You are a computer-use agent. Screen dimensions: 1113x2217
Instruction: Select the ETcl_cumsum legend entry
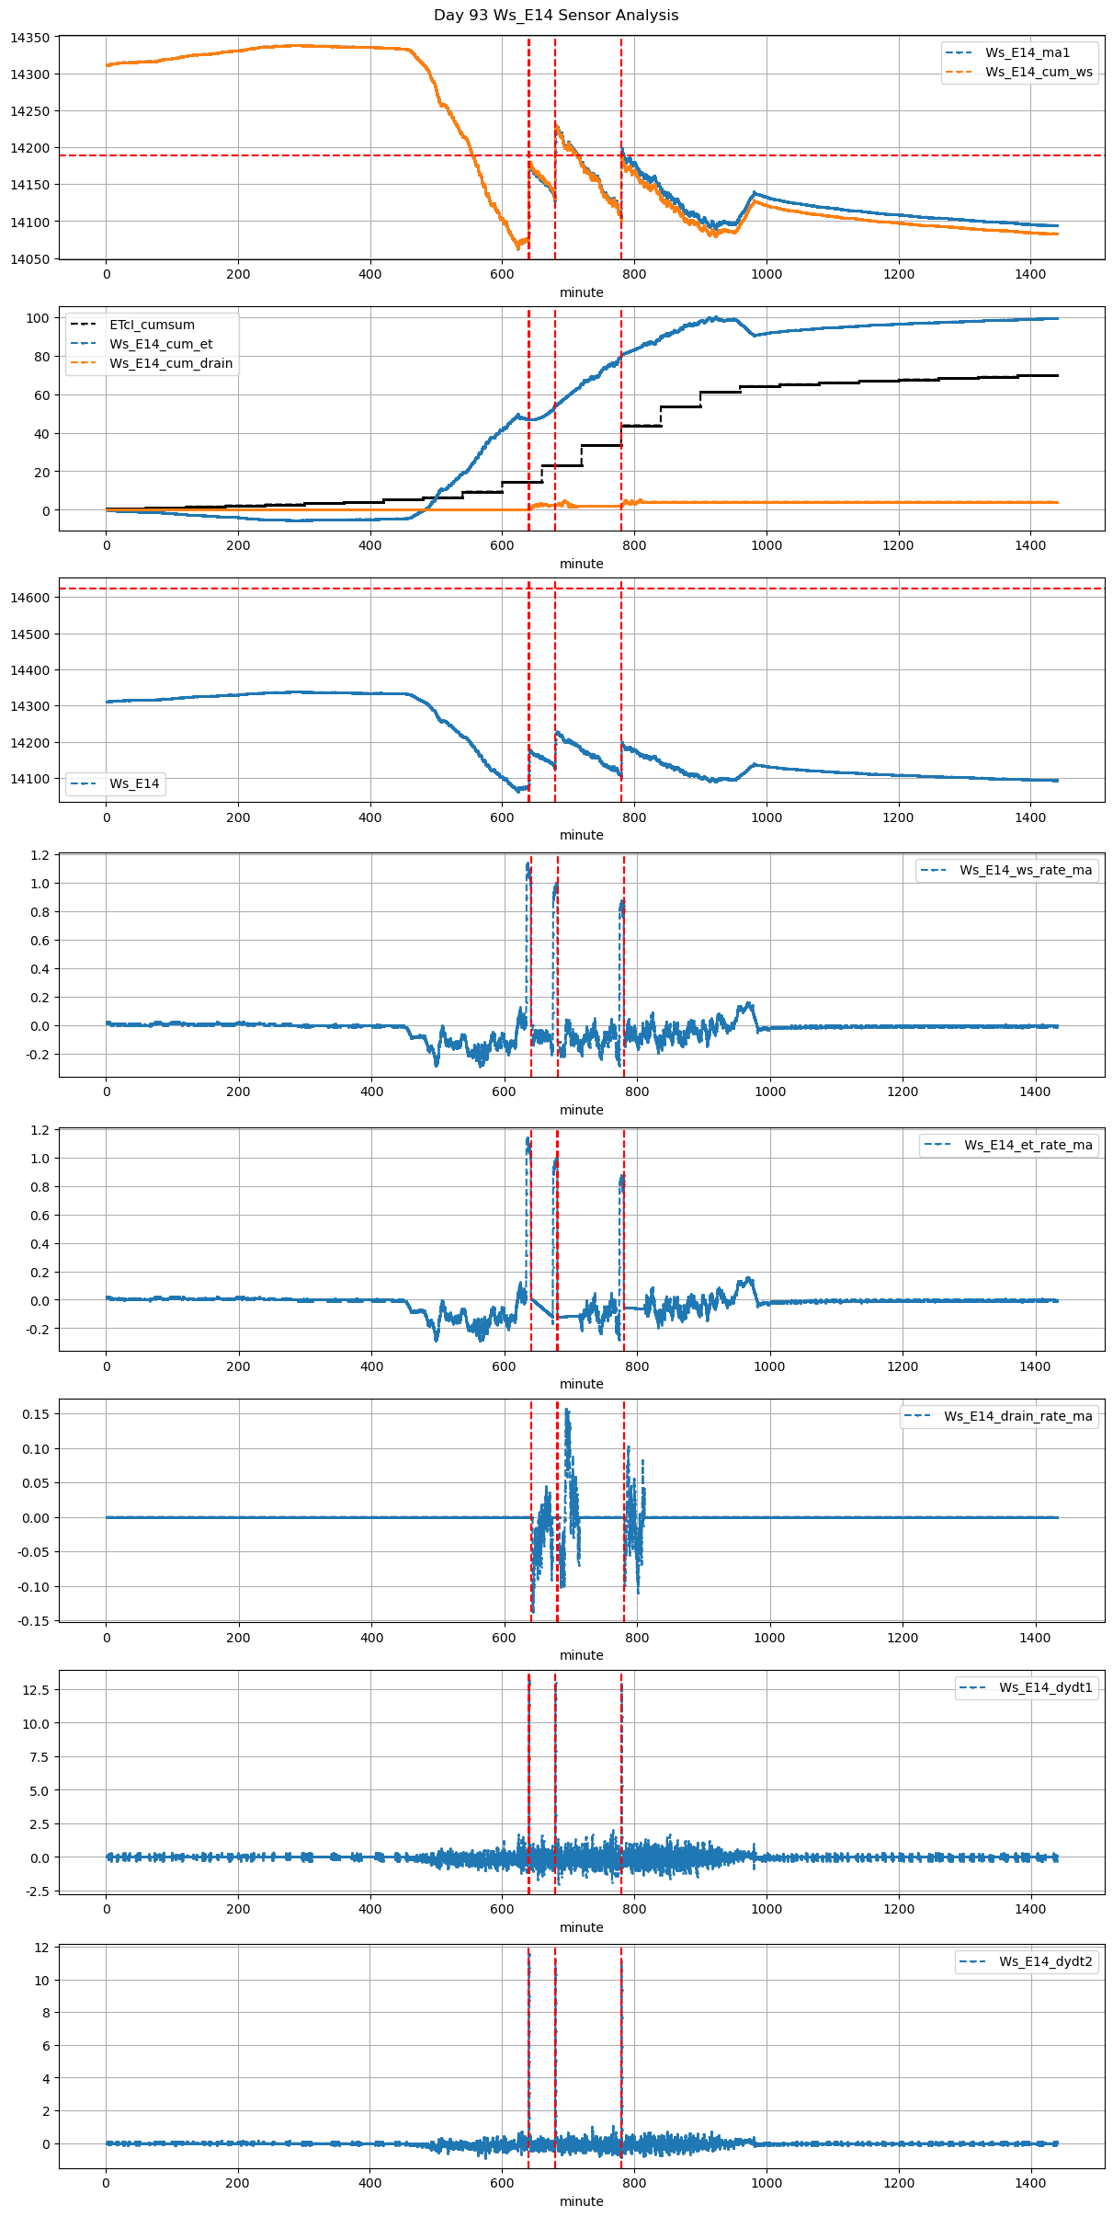(152, 325)
